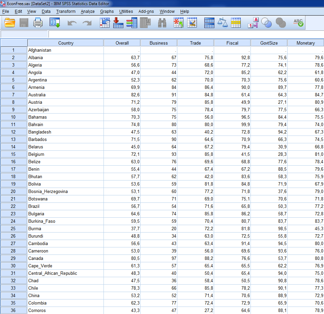Click Austria's GovtSize value 27,1

point(269,102)
